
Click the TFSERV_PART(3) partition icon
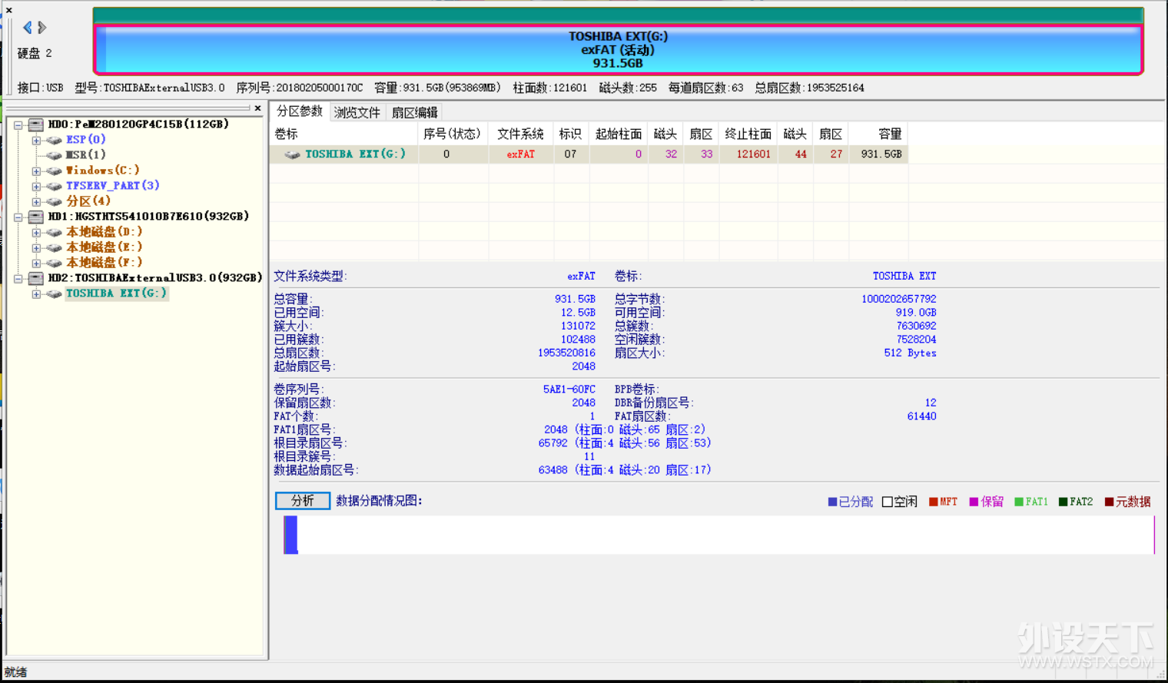[x=54, y=186]
